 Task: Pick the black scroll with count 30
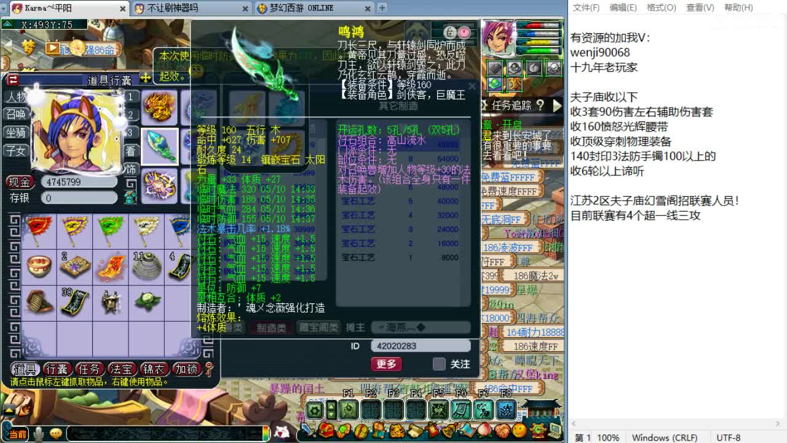click(x=74, y=301)
